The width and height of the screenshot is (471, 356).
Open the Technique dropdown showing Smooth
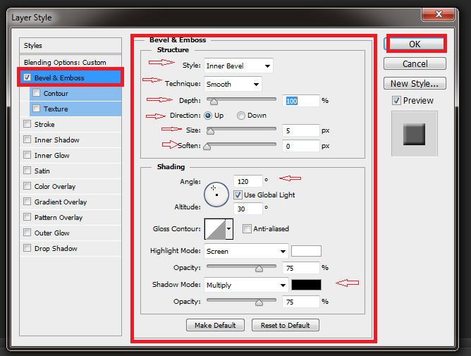pos(233,84)
